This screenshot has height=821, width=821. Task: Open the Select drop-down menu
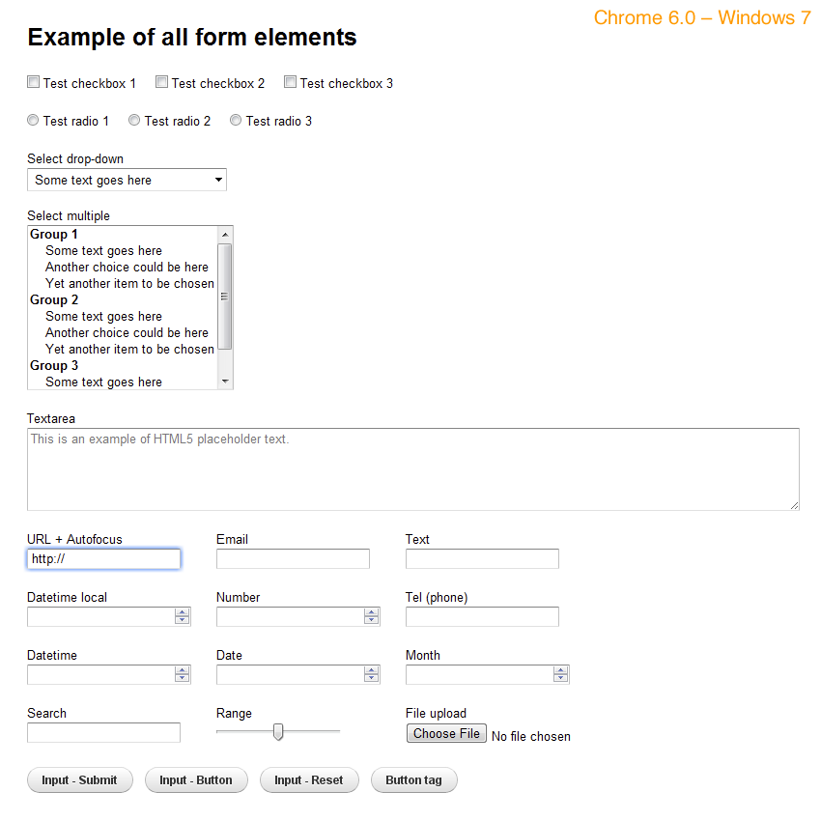[x=127, y=180]
